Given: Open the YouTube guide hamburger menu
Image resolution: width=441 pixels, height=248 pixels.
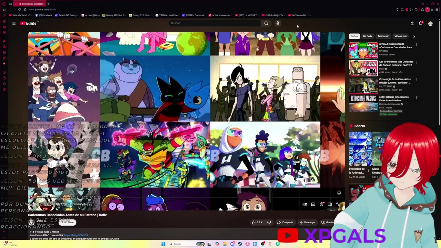Looking at the screenshot, I should click(x=14, y=23).
